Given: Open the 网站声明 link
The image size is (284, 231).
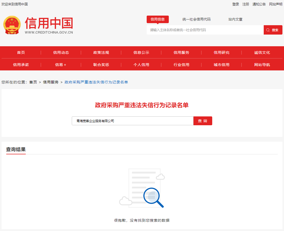Looking at the screenshot, I should pos(276,4).
